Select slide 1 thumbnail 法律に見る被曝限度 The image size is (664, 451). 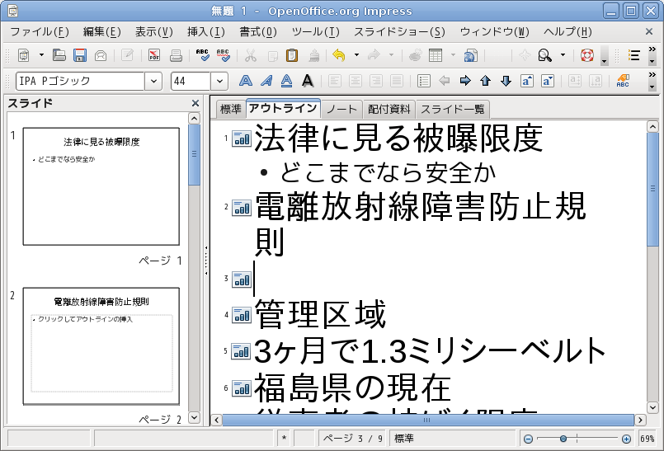(x=101, y=186)
